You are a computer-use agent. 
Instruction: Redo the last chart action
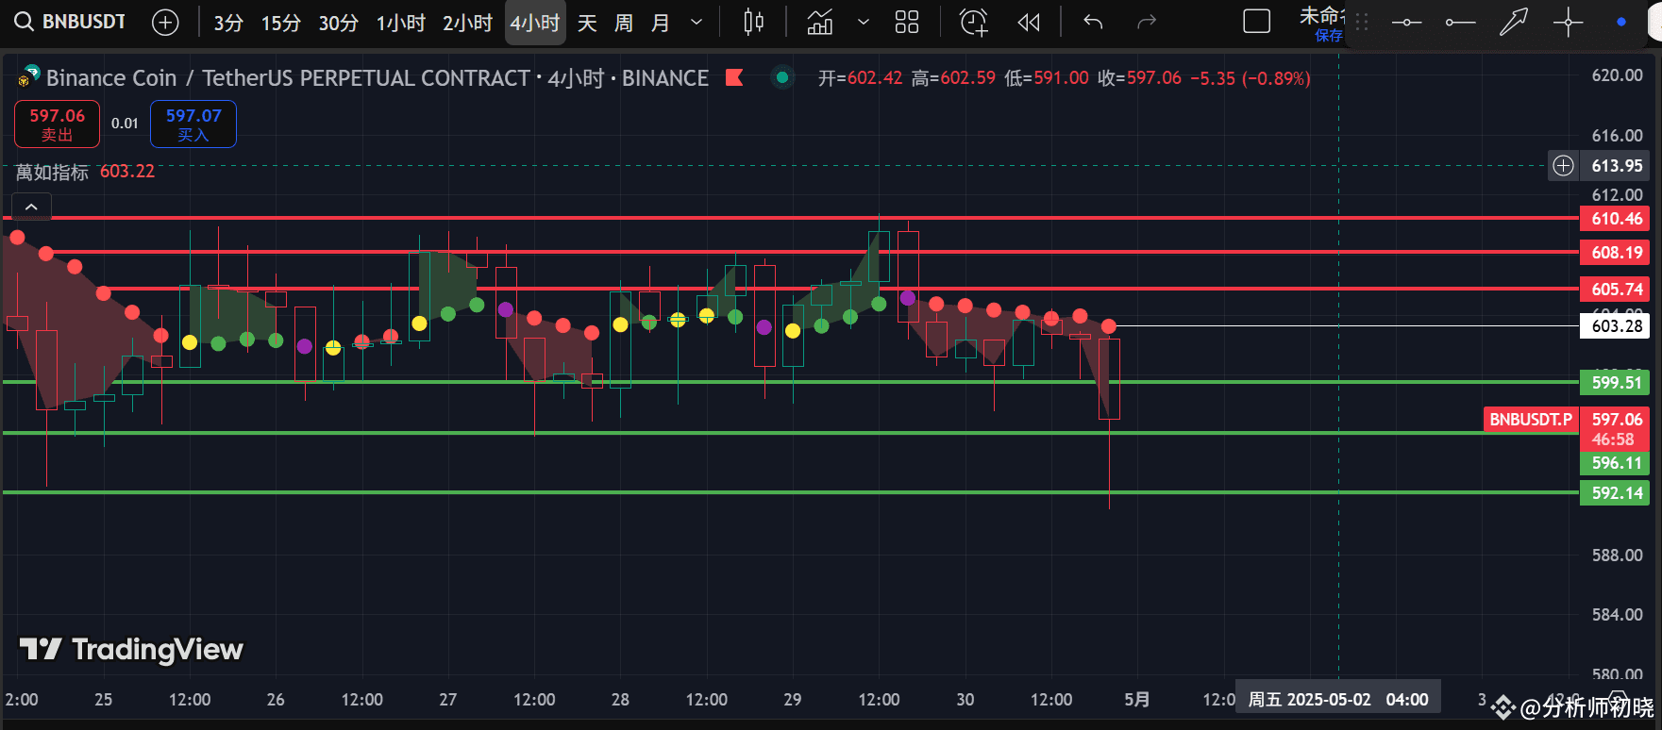pyautogui.click(x=1147, y=22)
